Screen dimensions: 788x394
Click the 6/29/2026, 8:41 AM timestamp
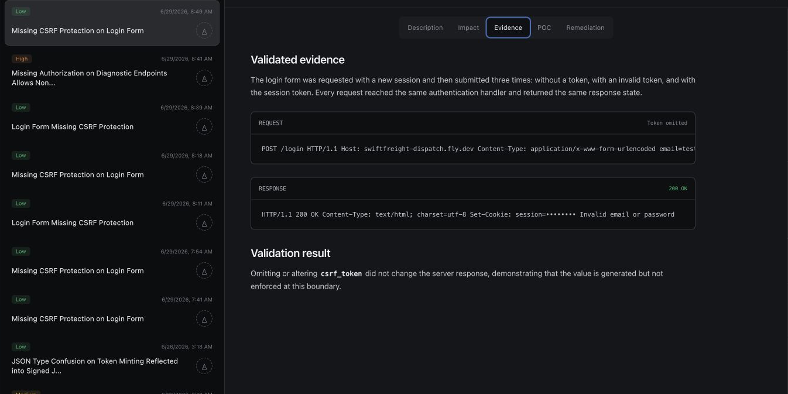pos(187,59)
